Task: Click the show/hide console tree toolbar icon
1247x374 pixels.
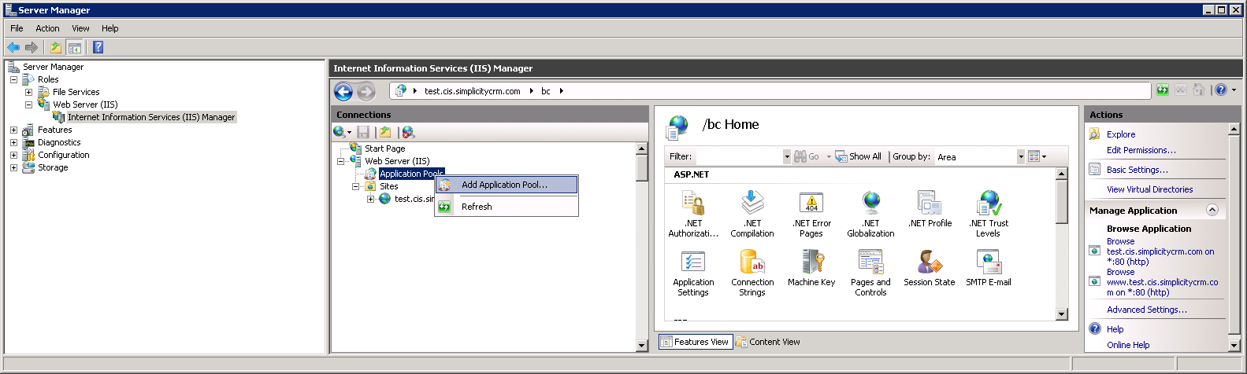Action: (x=74, y=47)
